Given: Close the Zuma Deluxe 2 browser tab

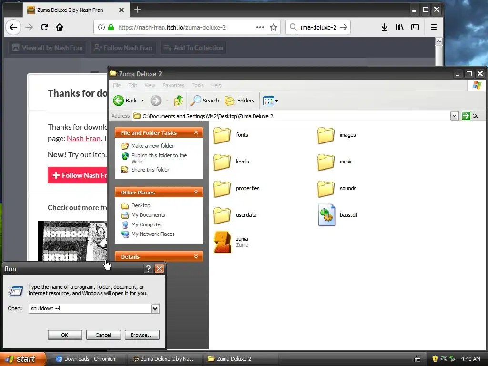Looking at the screenshot, I should click(x=122, y=10).
